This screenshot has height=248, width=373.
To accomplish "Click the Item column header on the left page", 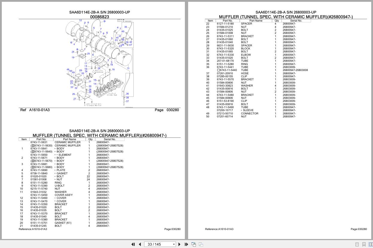I will coord(24,139).
